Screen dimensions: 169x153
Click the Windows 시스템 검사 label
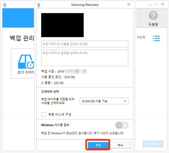[x=55, y=125]
